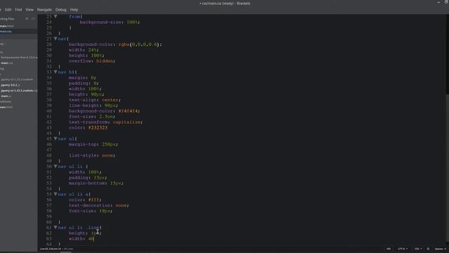Collapse the nav ul li a rule fold arrow on line 55
The width and height of the screenshot is (449, 253).
pos(55,194)
